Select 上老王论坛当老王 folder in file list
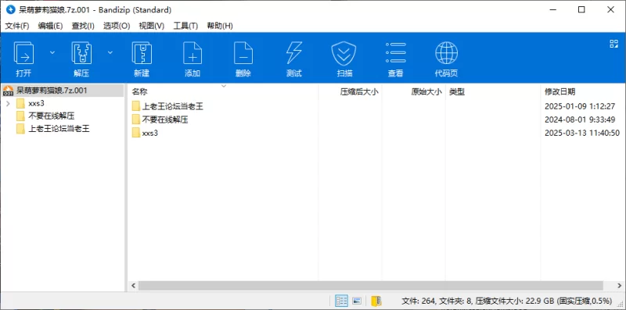The width and height of the screenshot is (626, 310). [172, 106]
